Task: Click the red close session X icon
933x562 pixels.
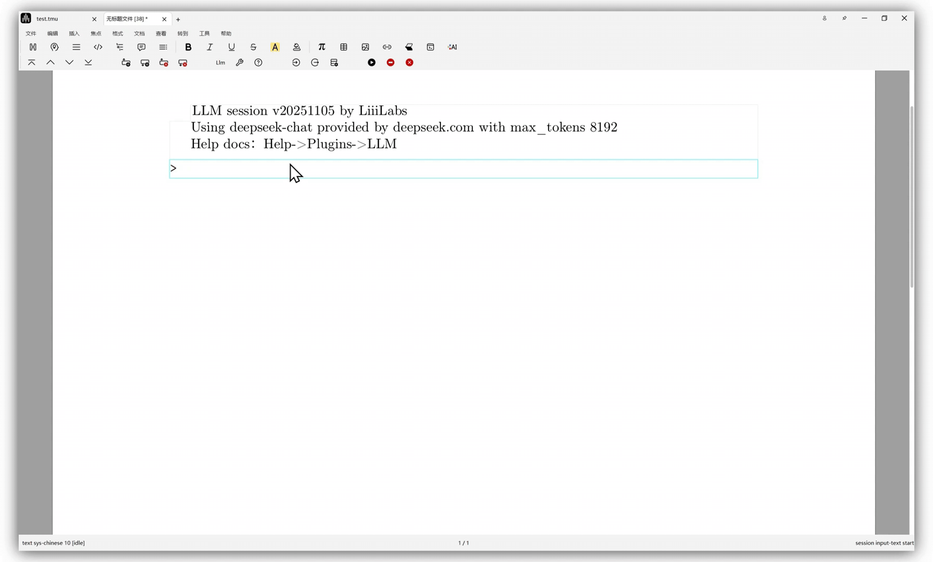Action: [410, 62]
